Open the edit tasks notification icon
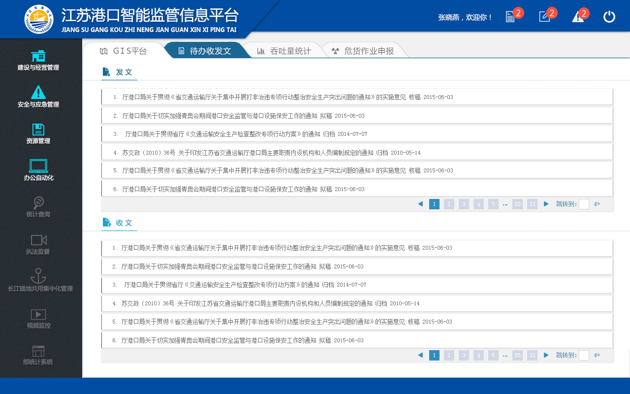 544,17
